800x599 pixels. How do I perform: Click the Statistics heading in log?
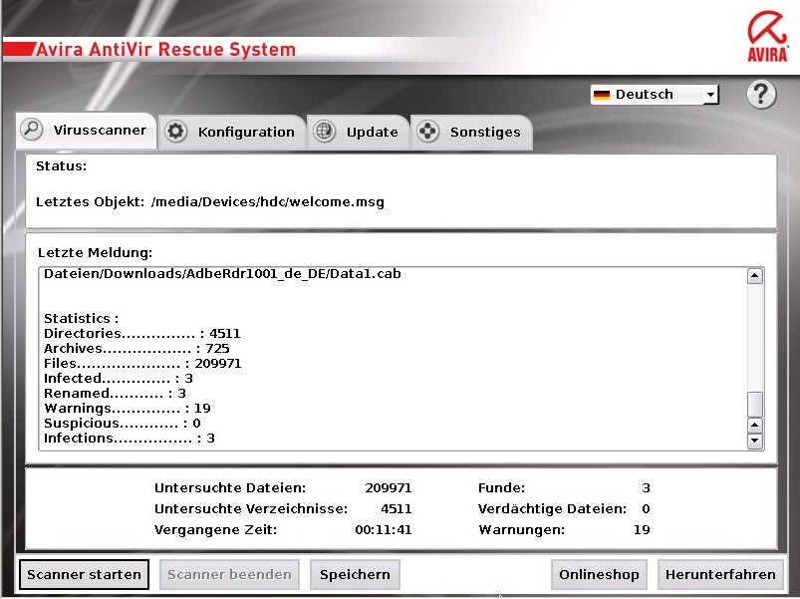click(x=81, y=318)
